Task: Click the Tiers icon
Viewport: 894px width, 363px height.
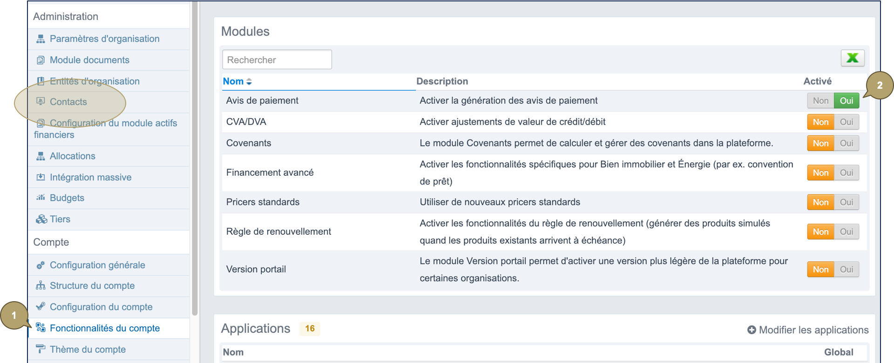Action: click(41, 219)
